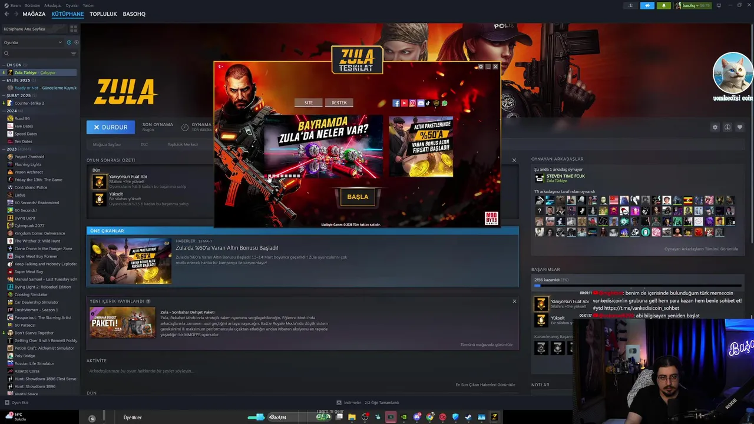The width and height of the screenshot is (754, 424).
Task: Click Steam forward navigation arrow
Action: (15, 14)
